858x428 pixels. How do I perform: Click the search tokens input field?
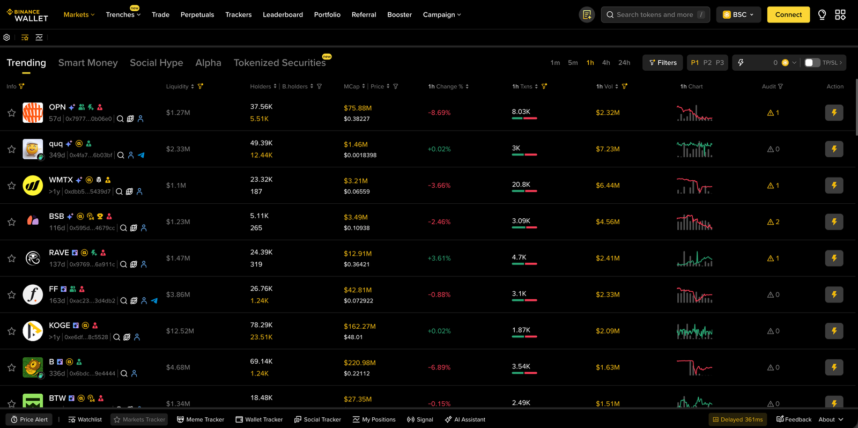[655, 14]
